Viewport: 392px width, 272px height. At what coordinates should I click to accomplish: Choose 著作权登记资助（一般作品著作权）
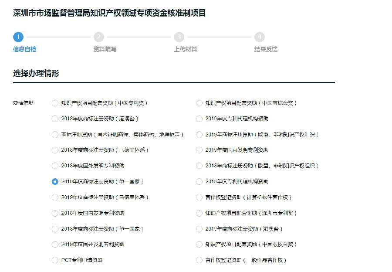(199, 260)
